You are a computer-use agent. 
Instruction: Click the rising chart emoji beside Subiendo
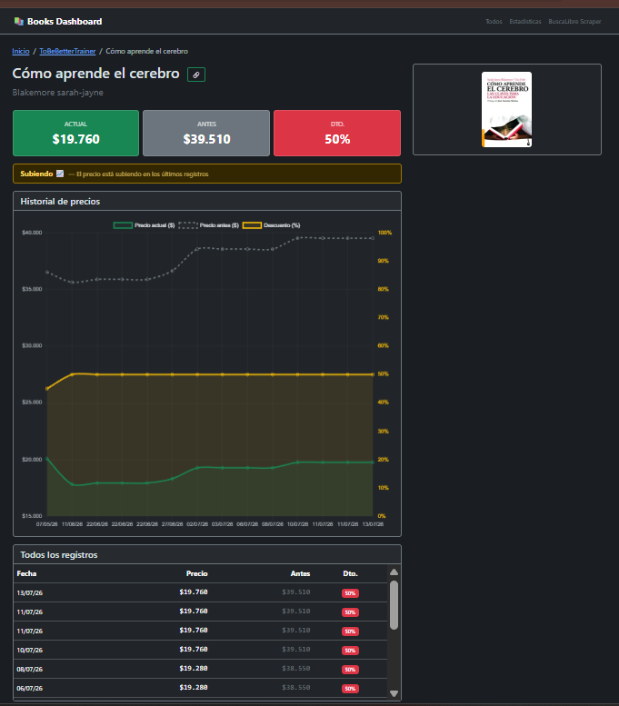(60, 174)
